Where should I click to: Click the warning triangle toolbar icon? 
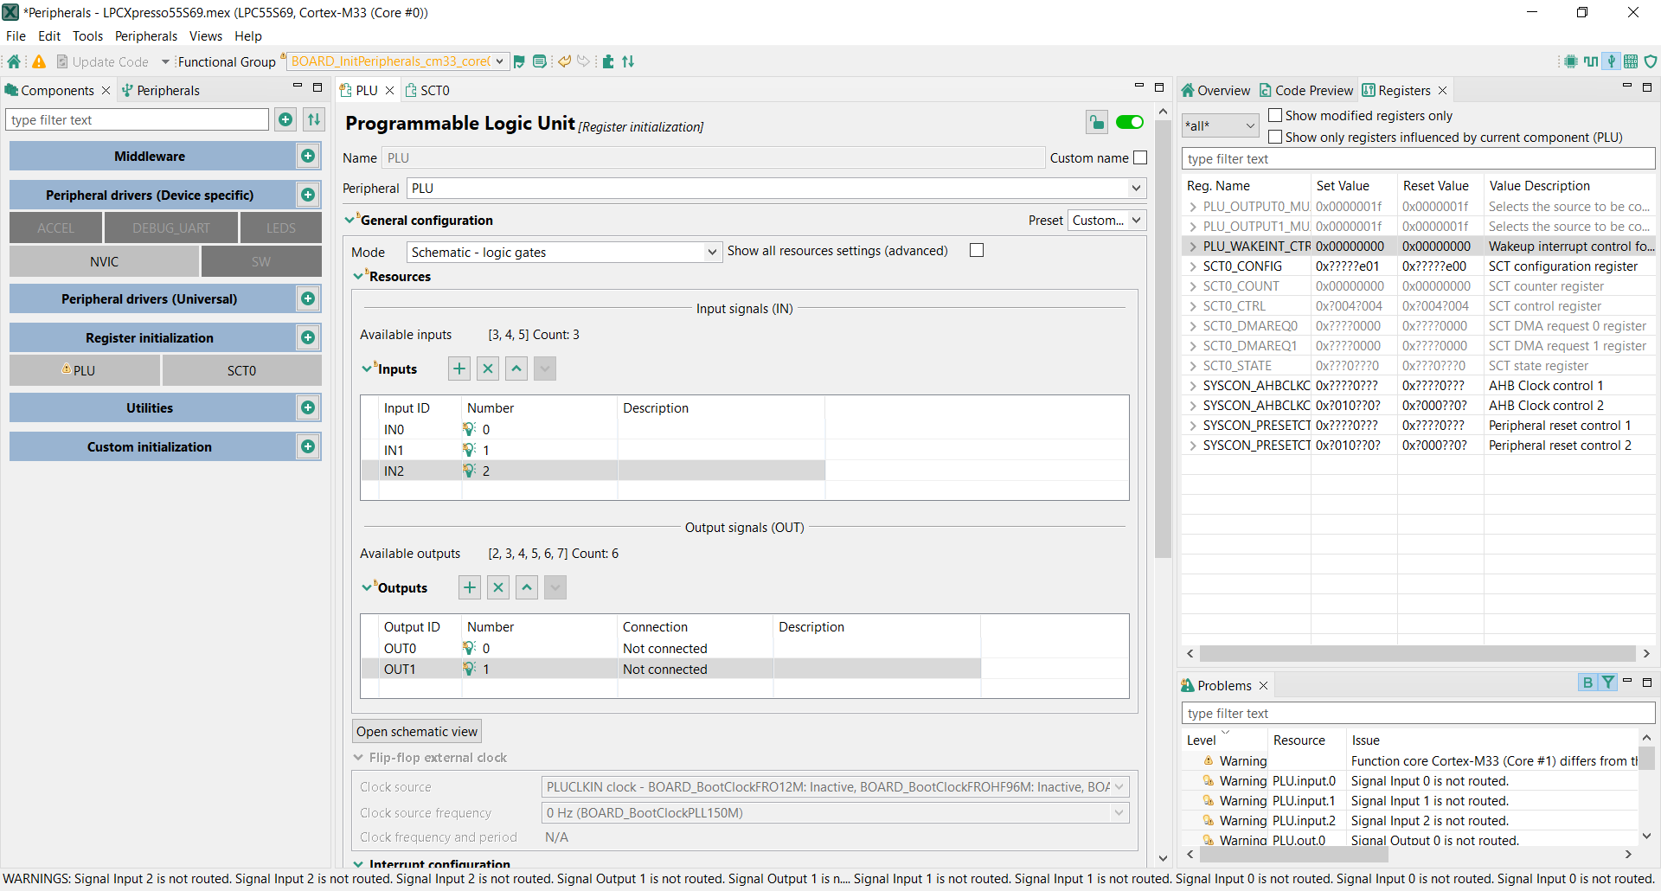pyautogui.click(x=39, y=61)
